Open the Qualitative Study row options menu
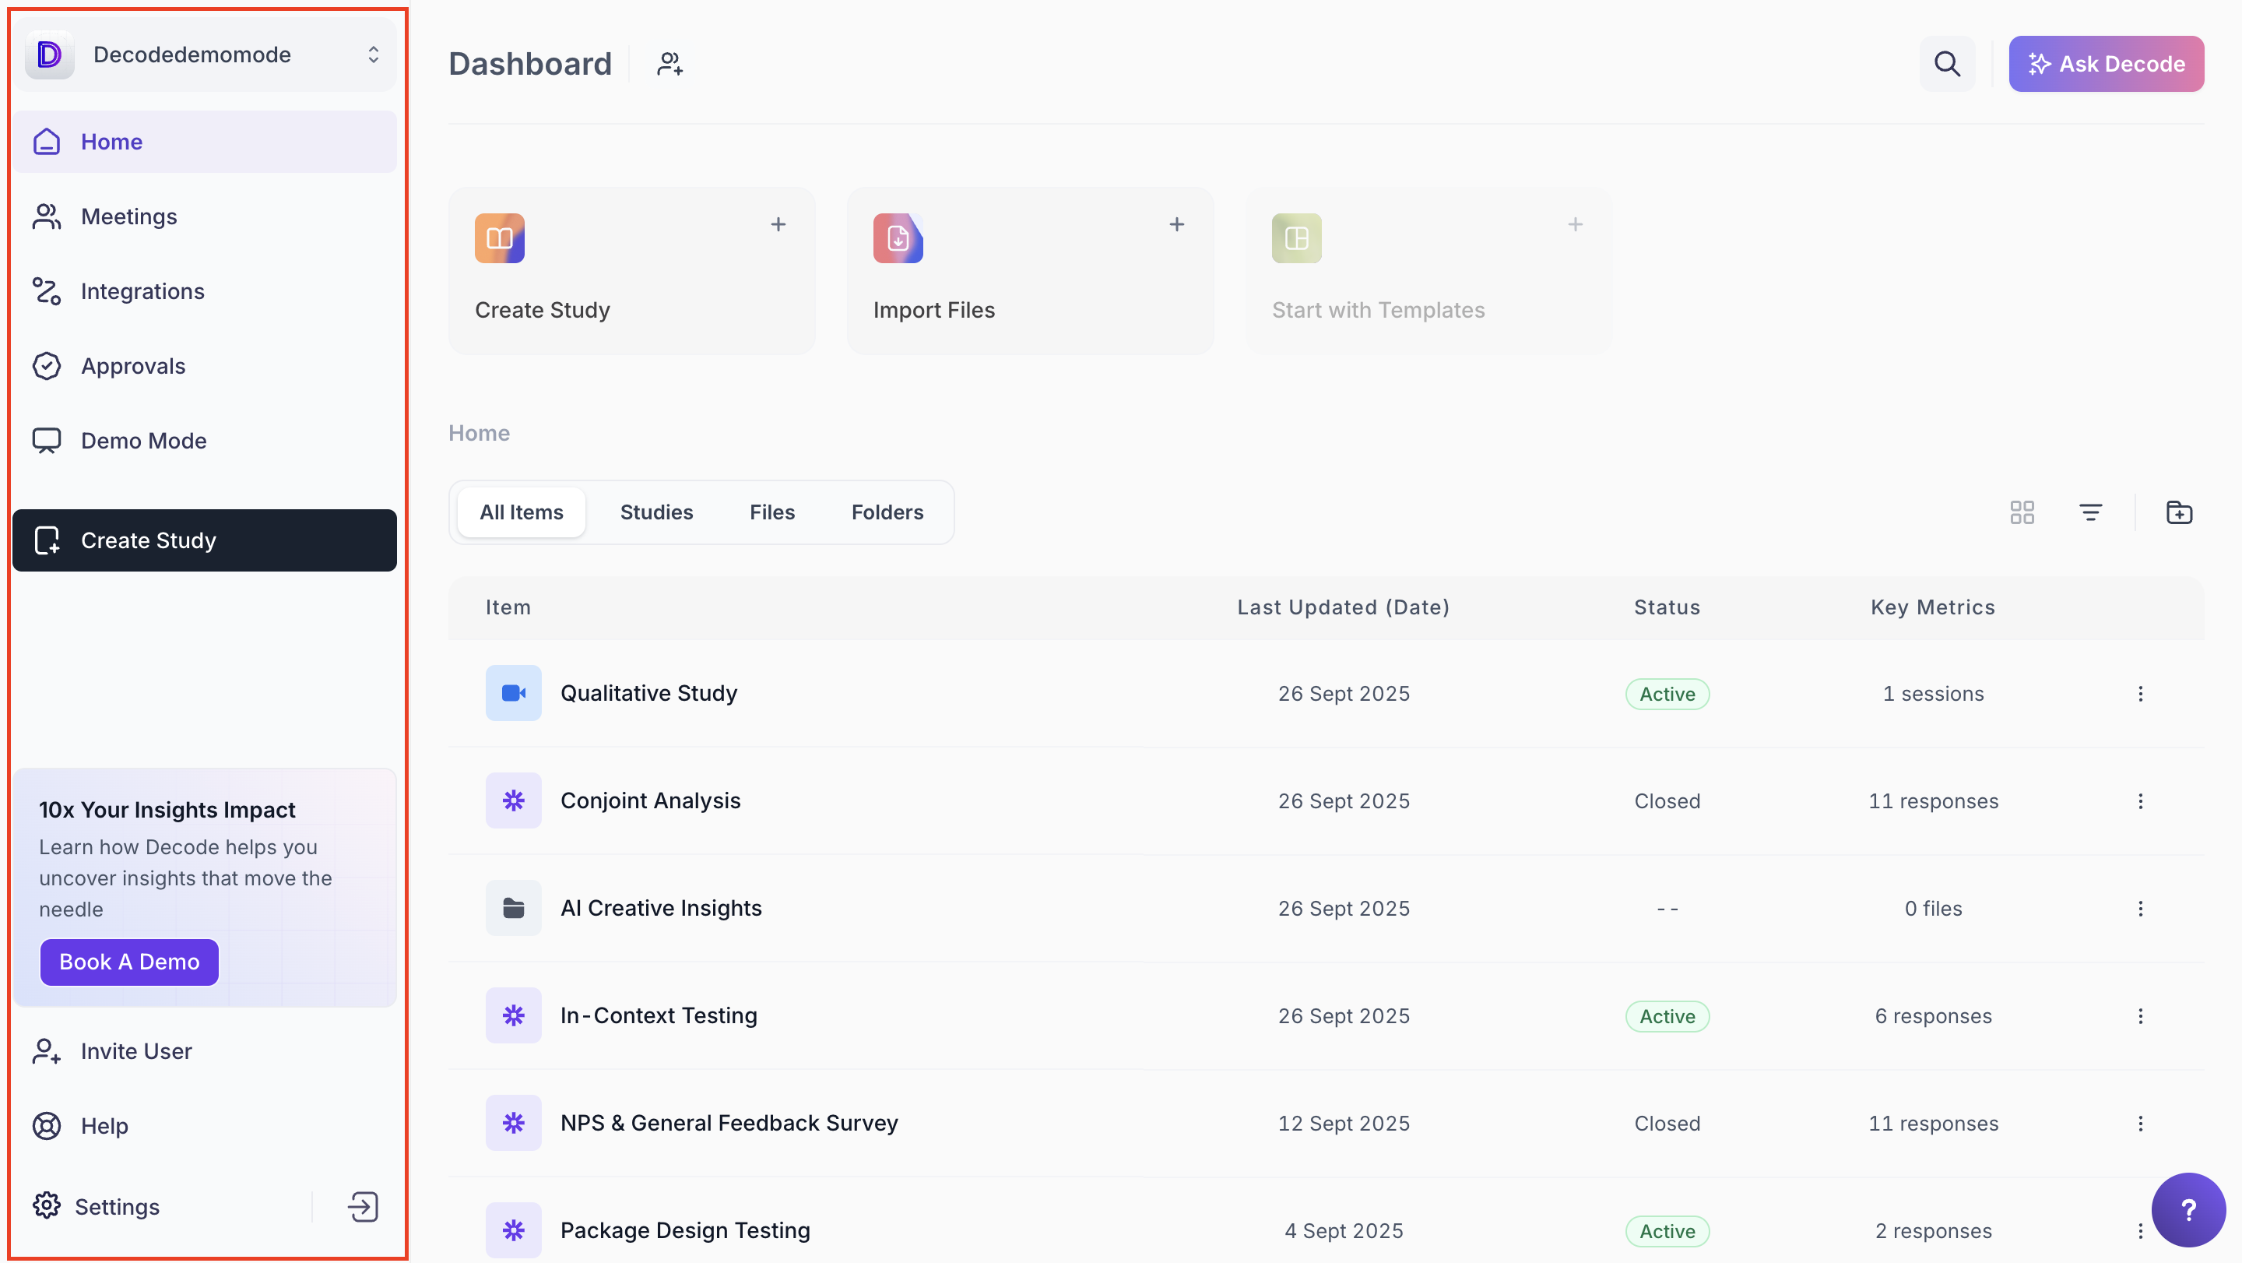The height and width of the screenshot is (1263, 2242). point(2140,694)
